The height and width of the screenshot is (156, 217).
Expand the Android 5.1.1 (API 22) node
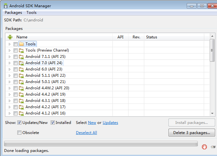point(9,75)
